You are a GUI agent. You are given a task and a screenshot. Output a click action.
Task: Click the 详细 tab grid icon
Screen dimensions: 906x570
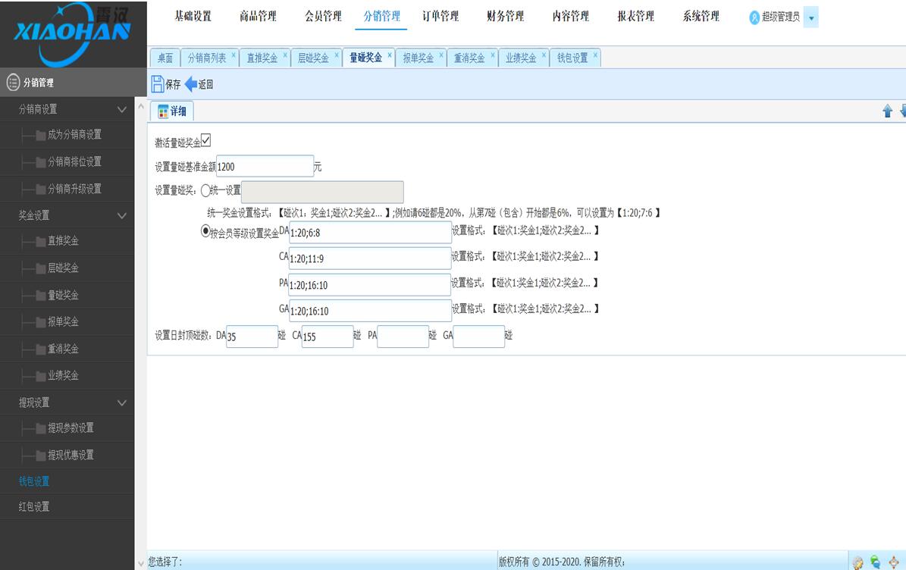[x=163, y=111]
